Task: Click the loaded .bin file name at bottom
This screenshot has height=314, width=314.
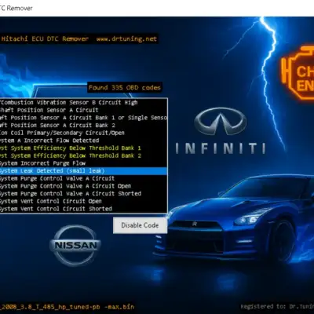Action: 67,306
